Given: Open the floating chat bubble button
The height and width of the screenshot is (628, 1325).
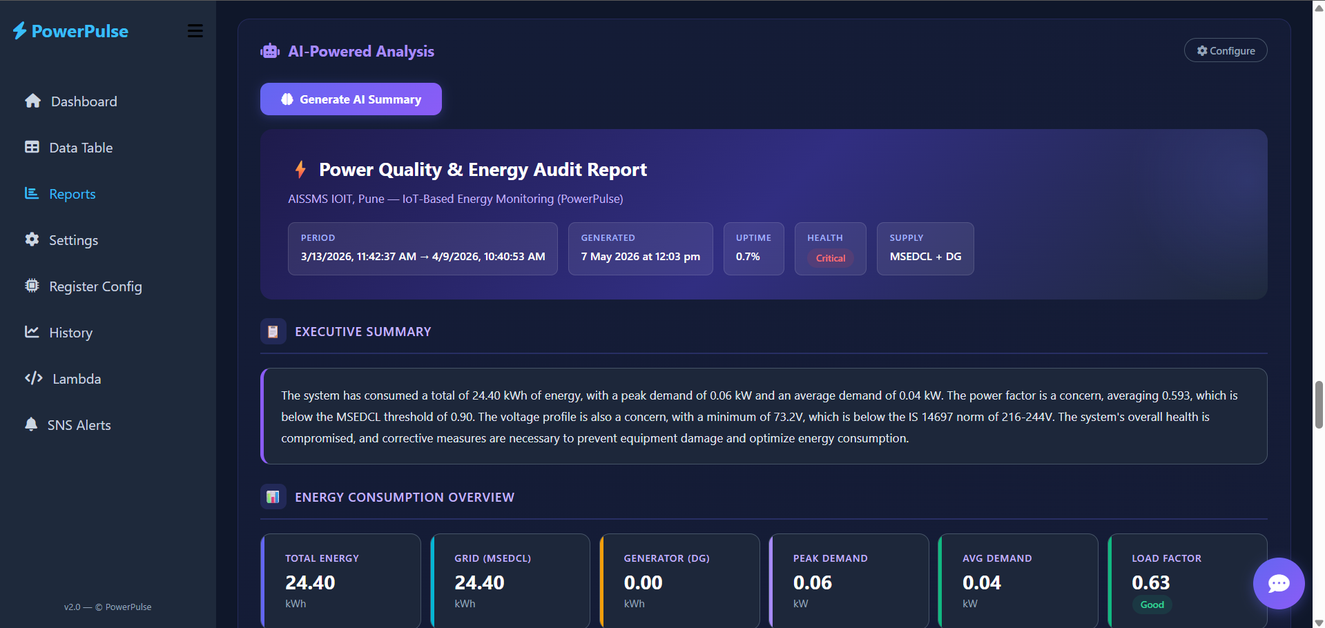Looking at the screenshot, I should tap(1279, 584).
